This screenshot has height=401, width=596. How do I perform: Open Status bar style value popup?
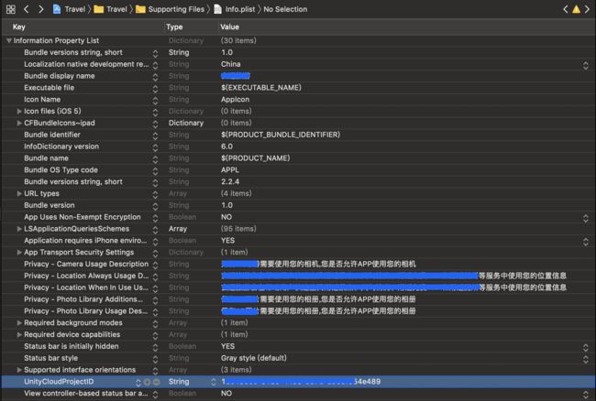(x=586, y=359)
